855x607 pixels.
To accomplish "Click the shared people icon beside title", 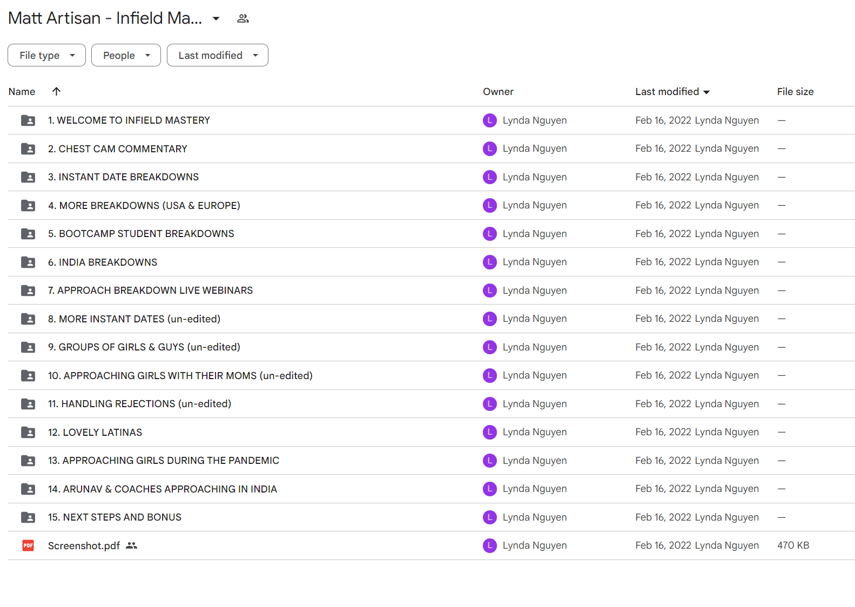I will pos(243,18).
